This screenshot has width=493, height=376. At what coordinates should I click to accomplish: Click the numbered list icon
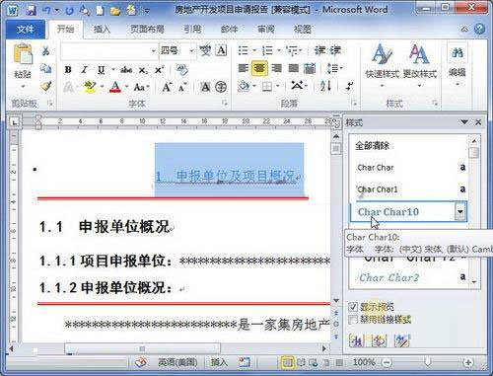(x=267, y=50)
